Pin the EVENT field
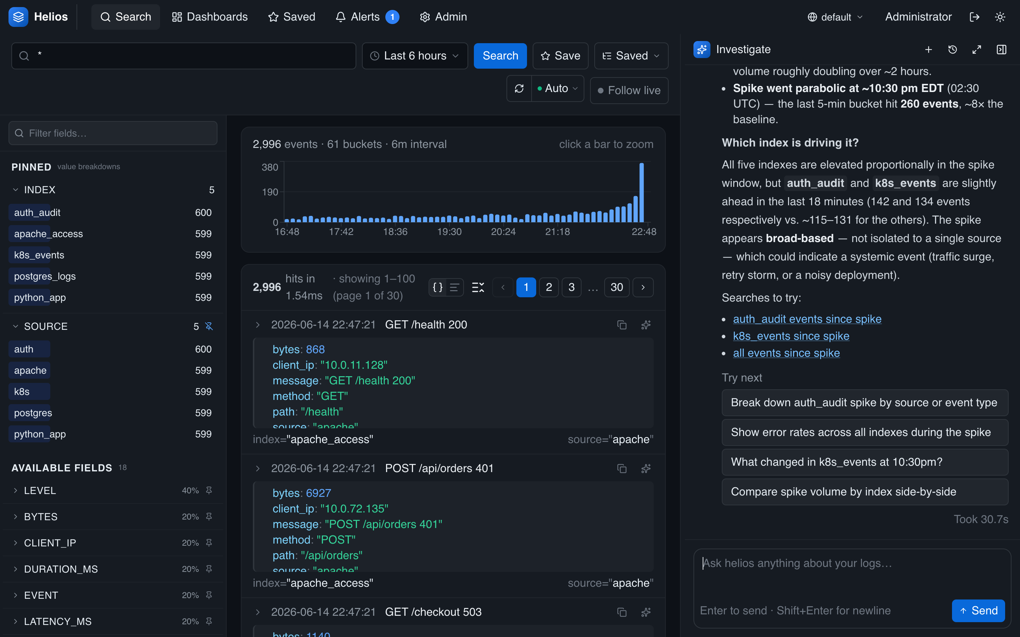The width and height of the screenshot is (1020, 637). pyautogui.click(x=209, y=595)
